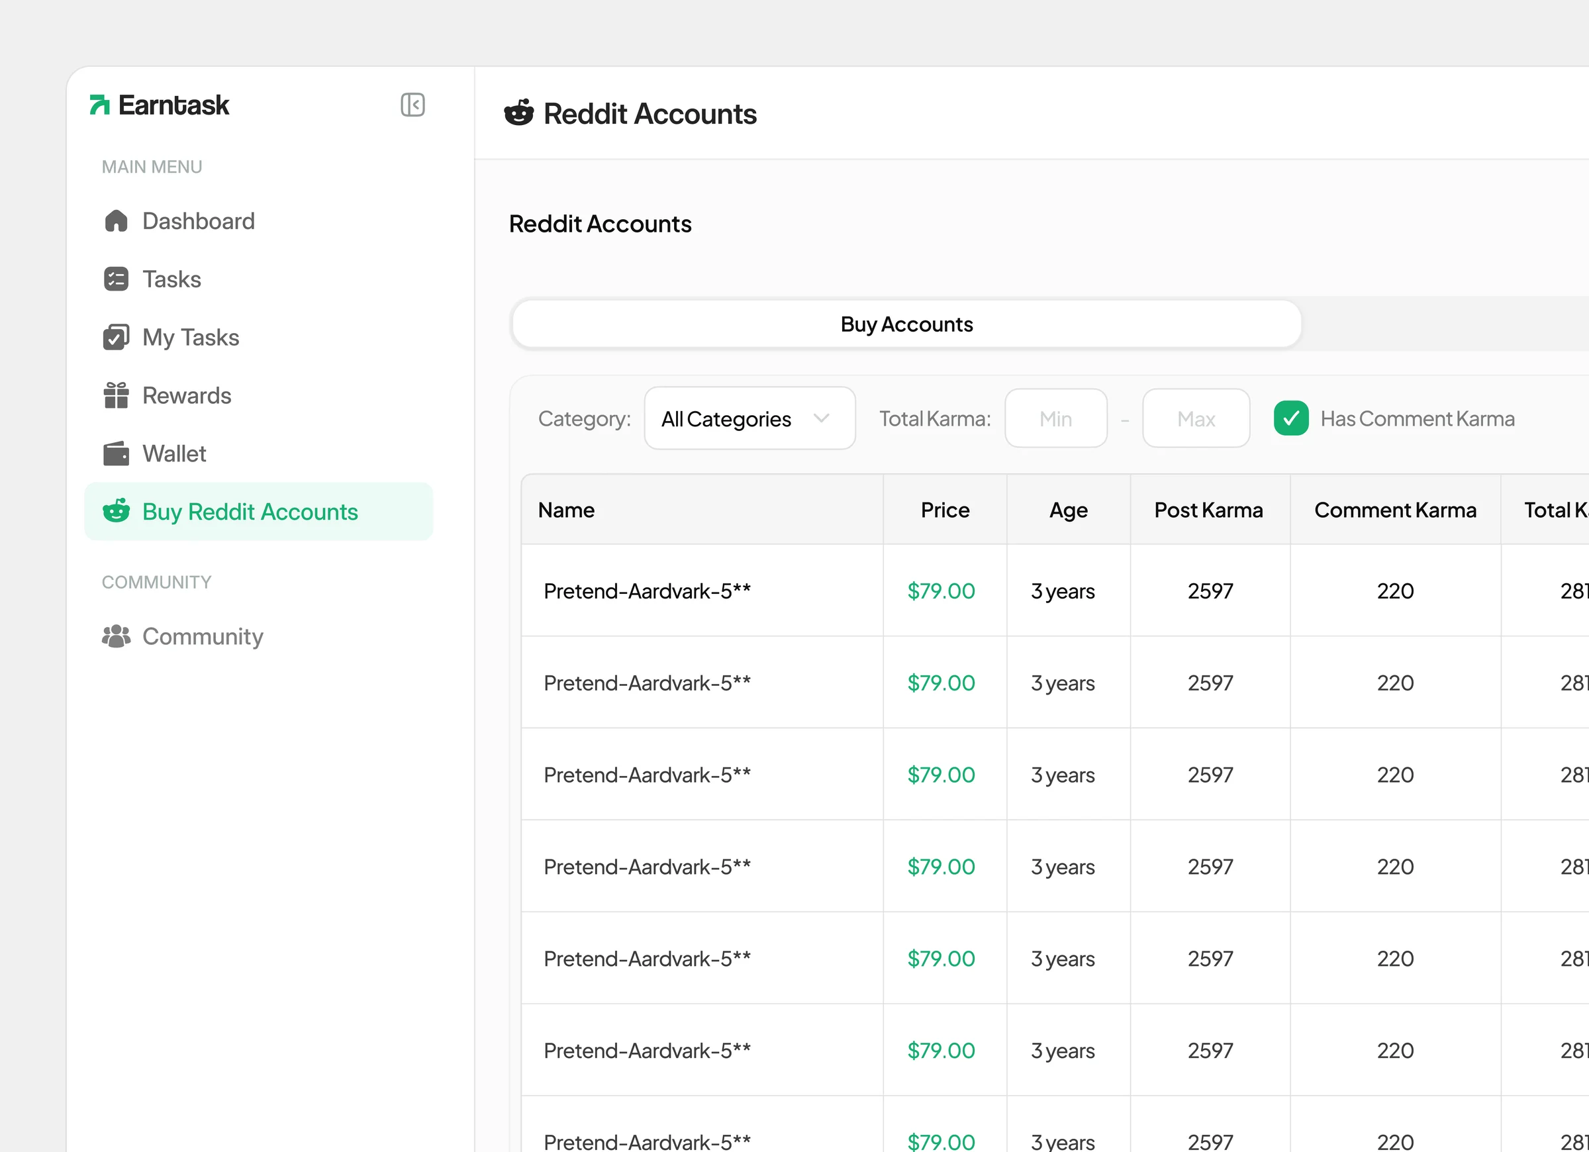Click Pretend-Aardvark-5** in the sixth row
The image size is (1589, 1152).
coord(648,1051)
